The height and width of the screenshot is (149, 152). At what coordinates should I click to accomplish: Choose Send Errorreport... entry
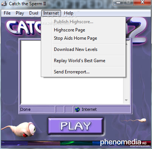click(x=83, y=72)
